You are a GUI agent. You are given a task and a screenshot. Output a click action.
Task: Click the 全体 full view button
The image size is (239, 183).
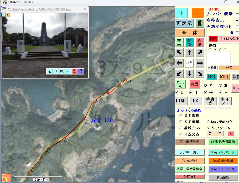tap(189, 33)
